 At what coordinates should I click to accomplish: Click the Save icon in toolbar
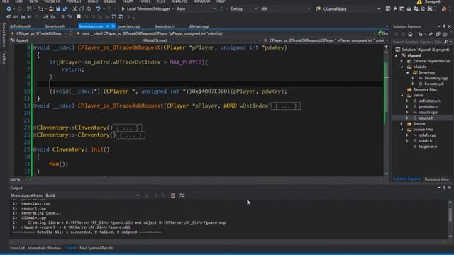[x=58, y=9]
